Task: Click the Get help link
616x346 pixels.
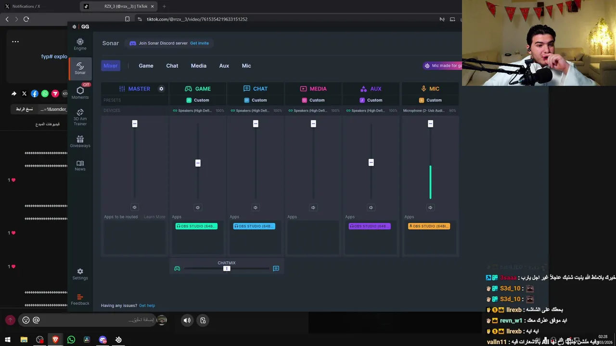Action: pyautogui.click(x=147, y=306)
